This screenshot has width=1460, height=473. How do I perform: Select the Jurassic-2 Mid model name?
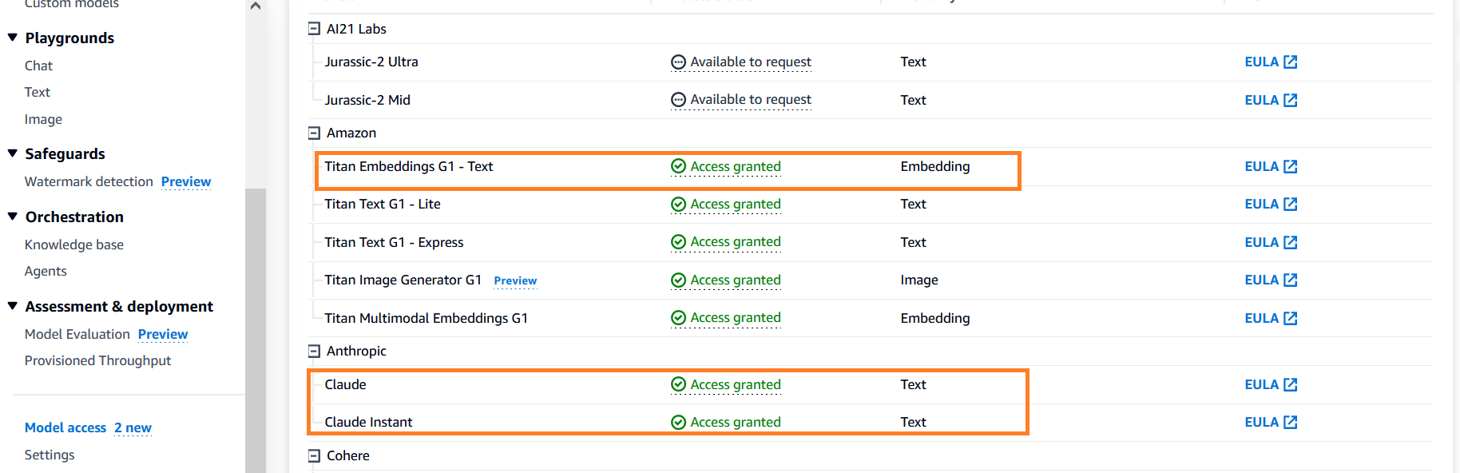(x=367, y=100)
